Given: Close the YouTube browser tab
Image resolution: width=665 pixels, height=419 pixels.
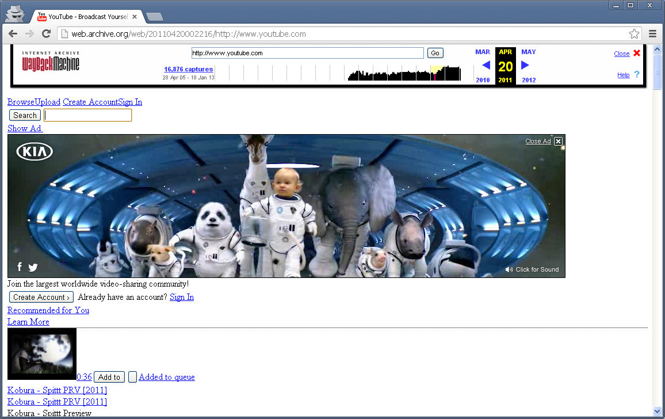Looking at the screenshot, I should (x=135, y=17).
